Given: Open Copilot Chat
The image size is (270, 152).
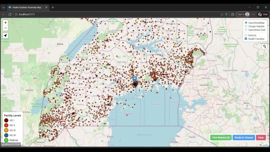Looking at the screenshot, I should [263, 15].
